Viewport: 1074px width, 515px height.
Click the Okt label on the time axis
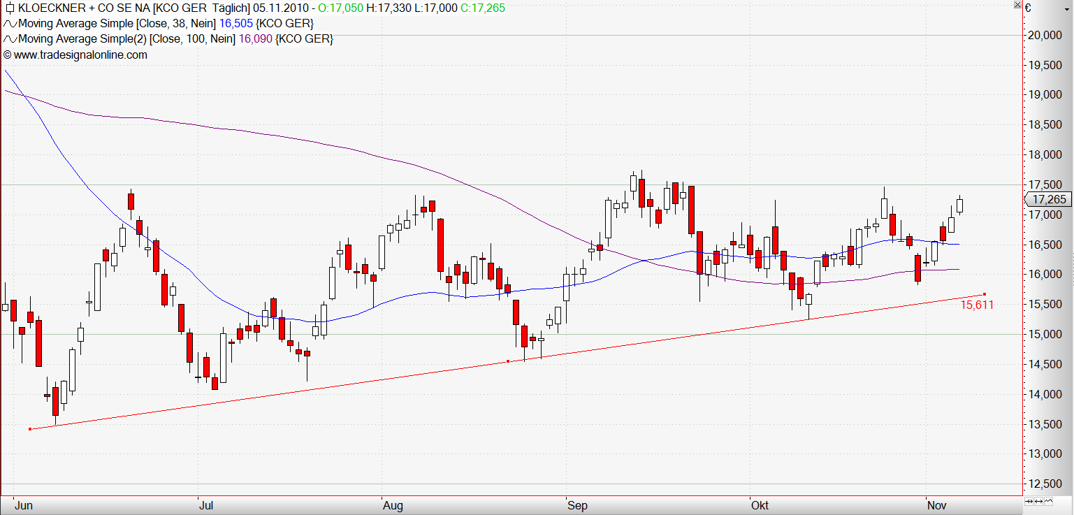[760, 505]
